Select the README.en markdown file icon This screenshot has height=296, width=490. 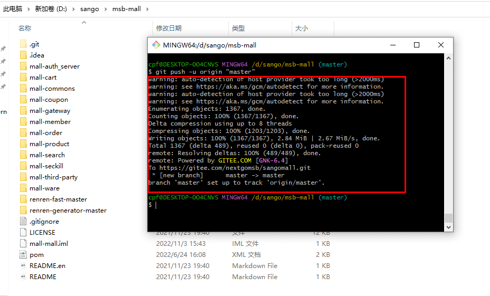[x=23, y=266]
